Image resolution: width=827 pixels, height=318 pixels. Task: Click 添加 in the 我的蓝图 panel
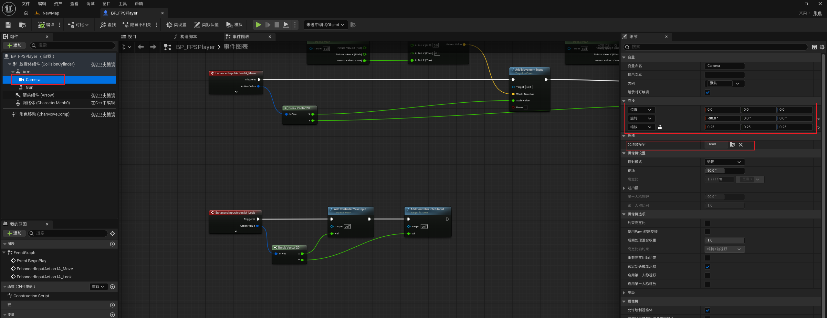click(x=15, y=233)
